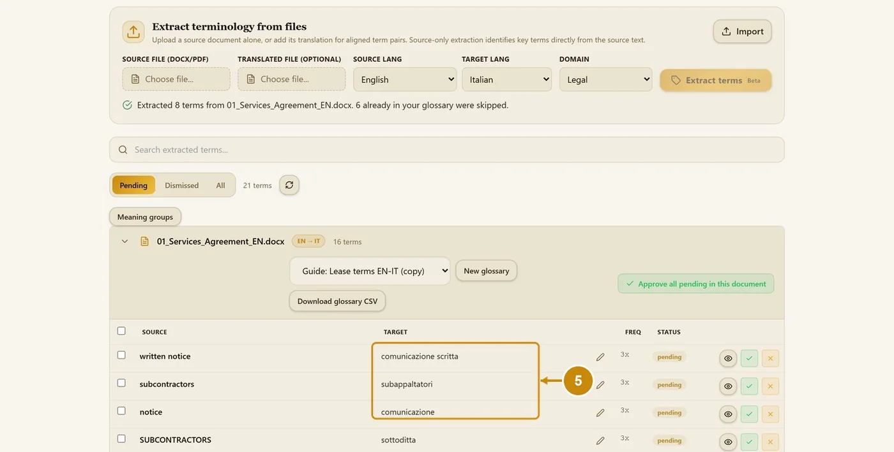Viewport: 894px width, 452px height.
Task: Click the Search extracted terms field
Action: pos(447,150)
